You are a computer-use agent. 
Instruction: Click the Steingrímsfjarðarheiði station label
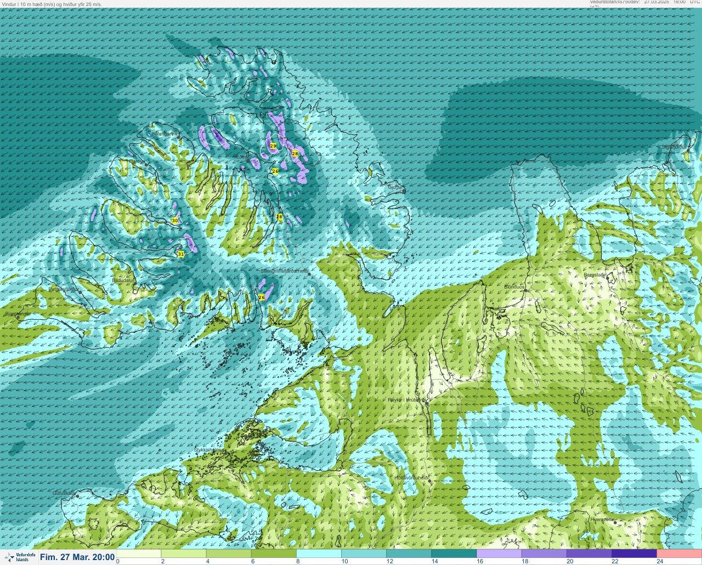pos(284,271)
